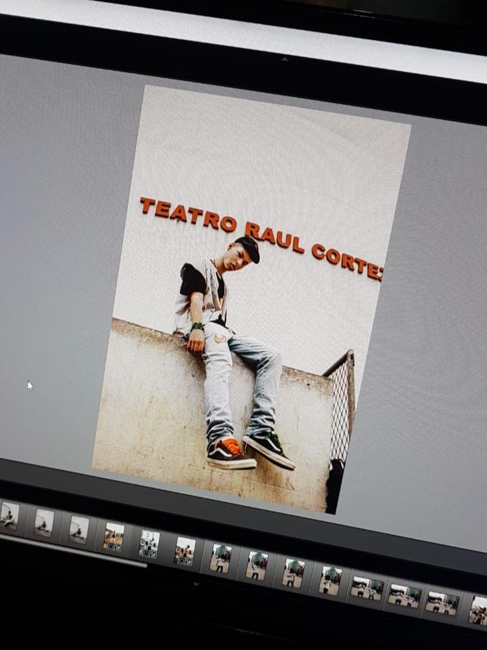Select the second filmstrip thumbnail from the left
Image resolution: width=487 pixels, height=650 pixels.
(x=43, y=522)
